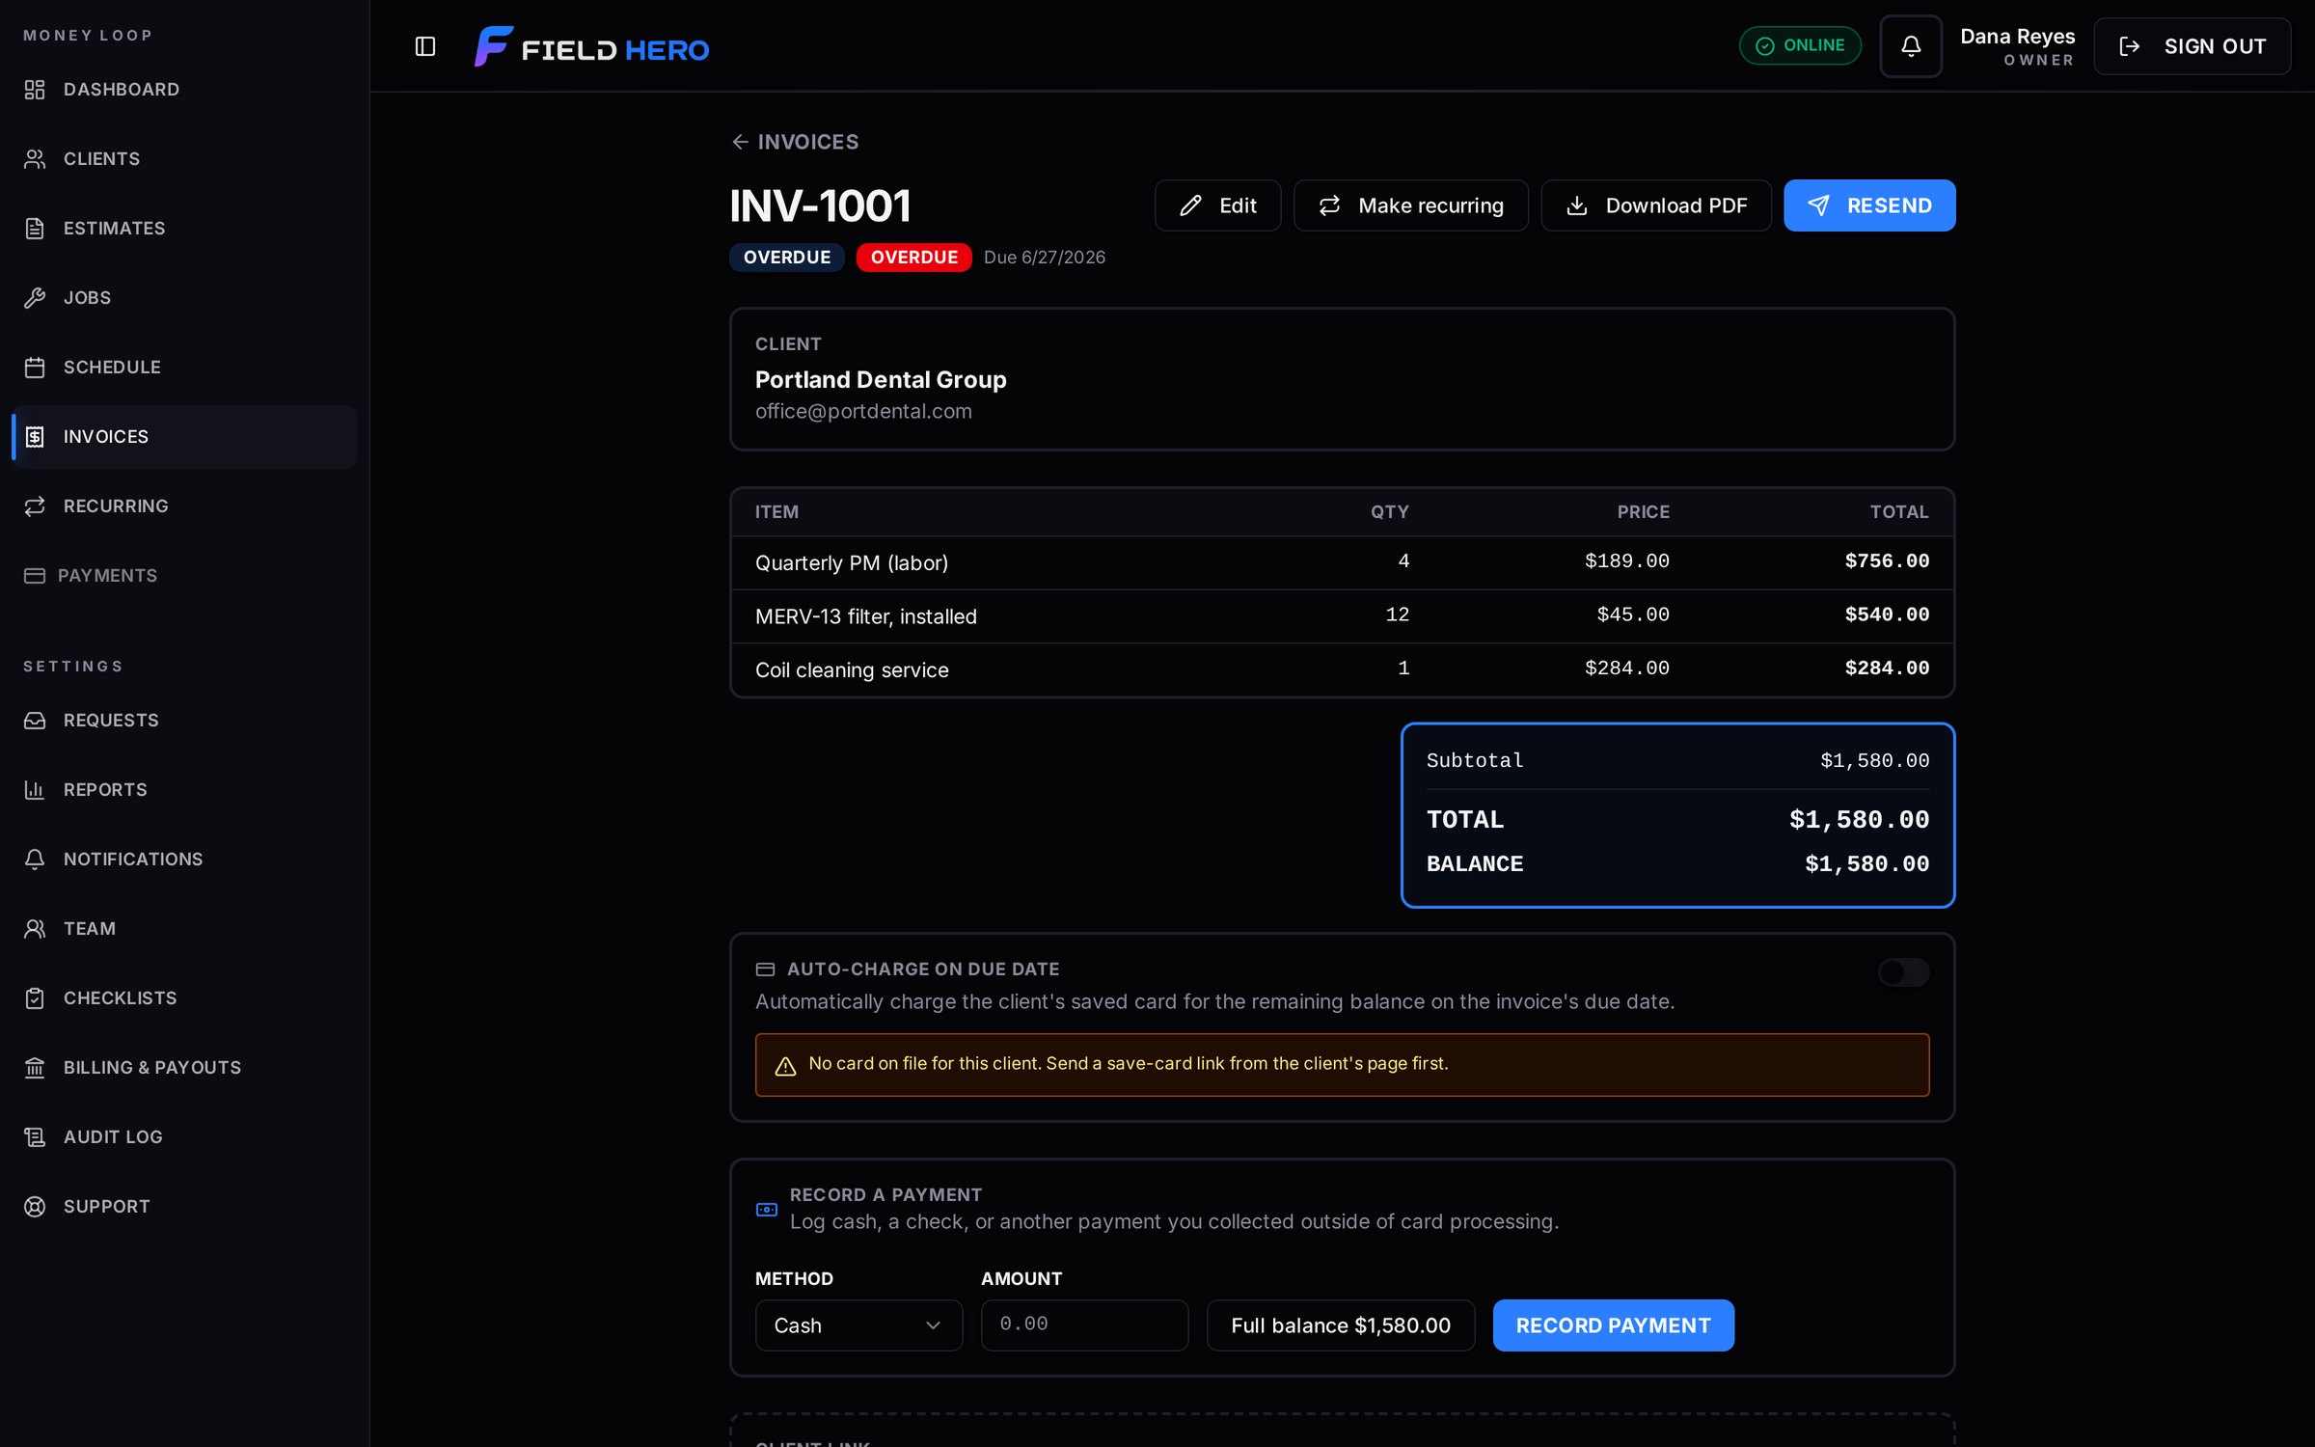Click the Record Payment button
The height and width of the screenshot is (1447, 2315).
[1613, 1325]
